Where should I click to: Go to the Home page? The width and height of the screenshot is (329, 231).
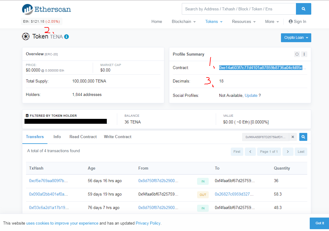(157, 22)
